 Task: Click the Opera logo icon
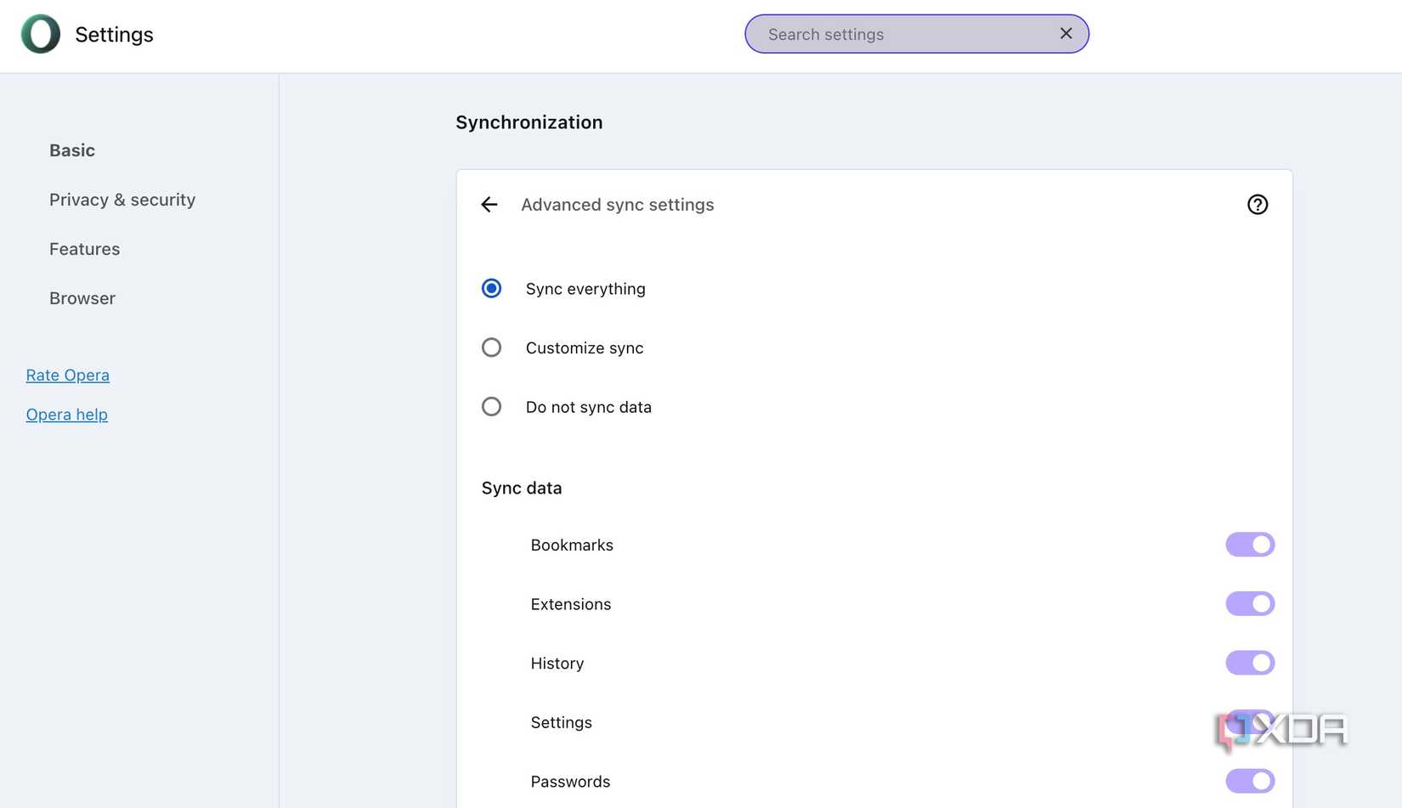click(40, 34)
